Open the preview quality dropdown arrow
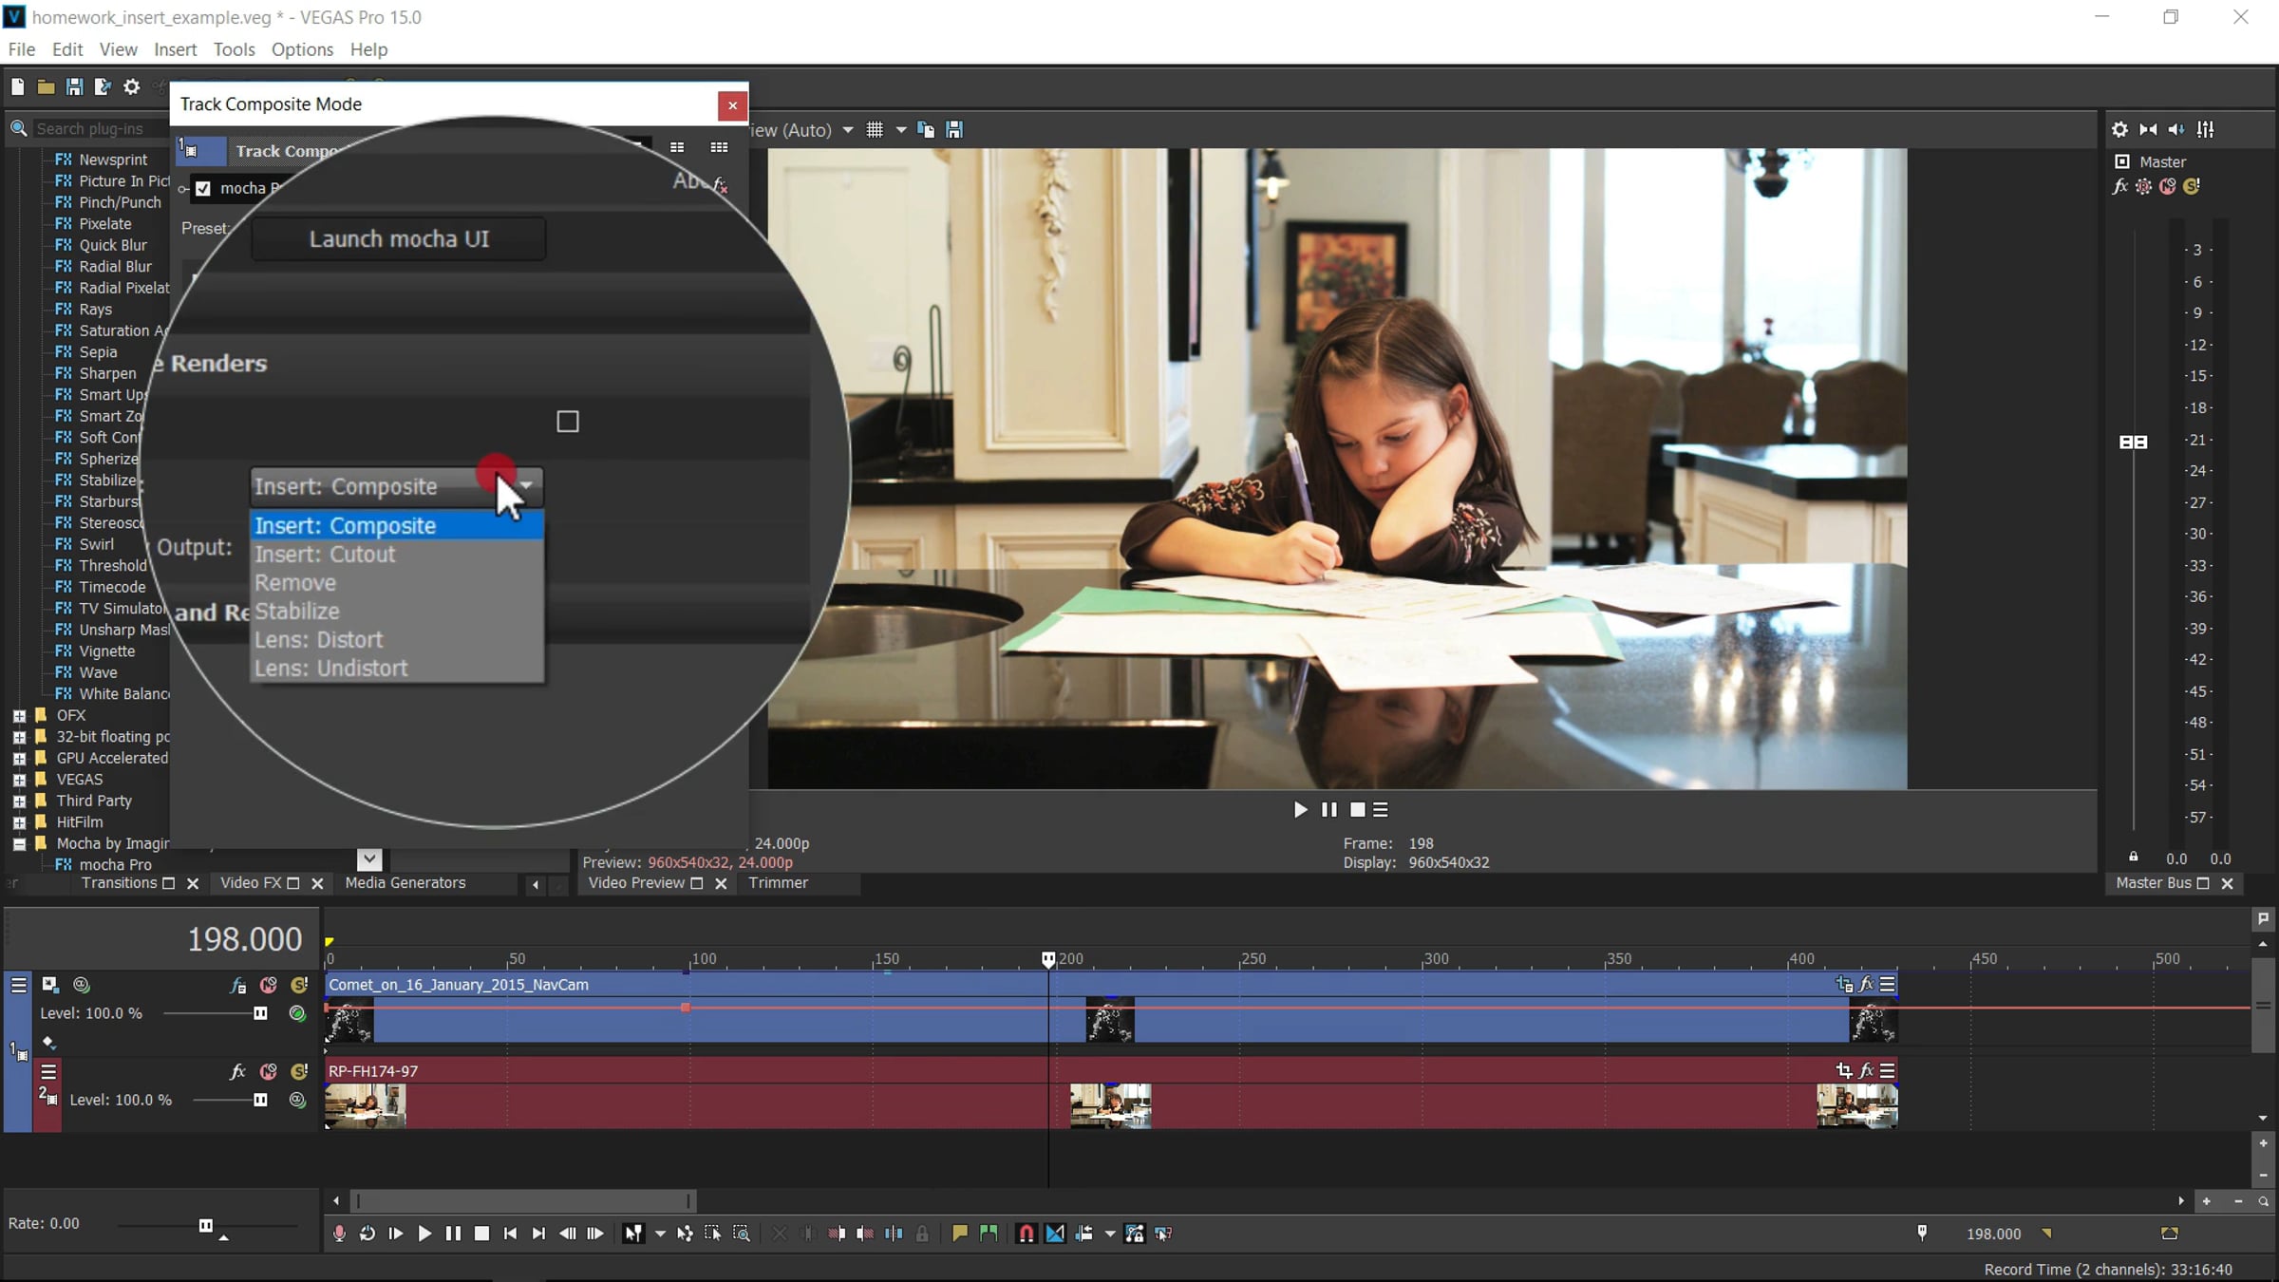The width and height of the screenshot is (2279, 1282). [x=848, y=130]
